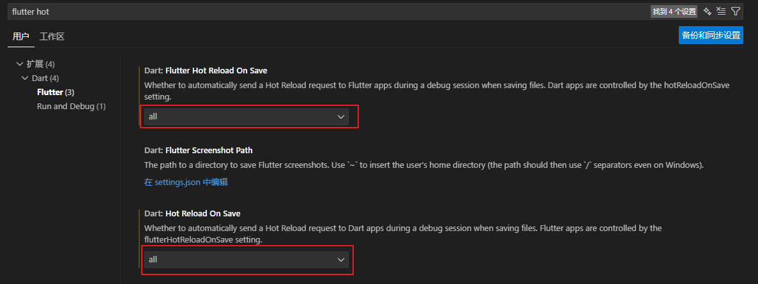Collapse the 扩展 (4) tree chevron

point(19,64)
